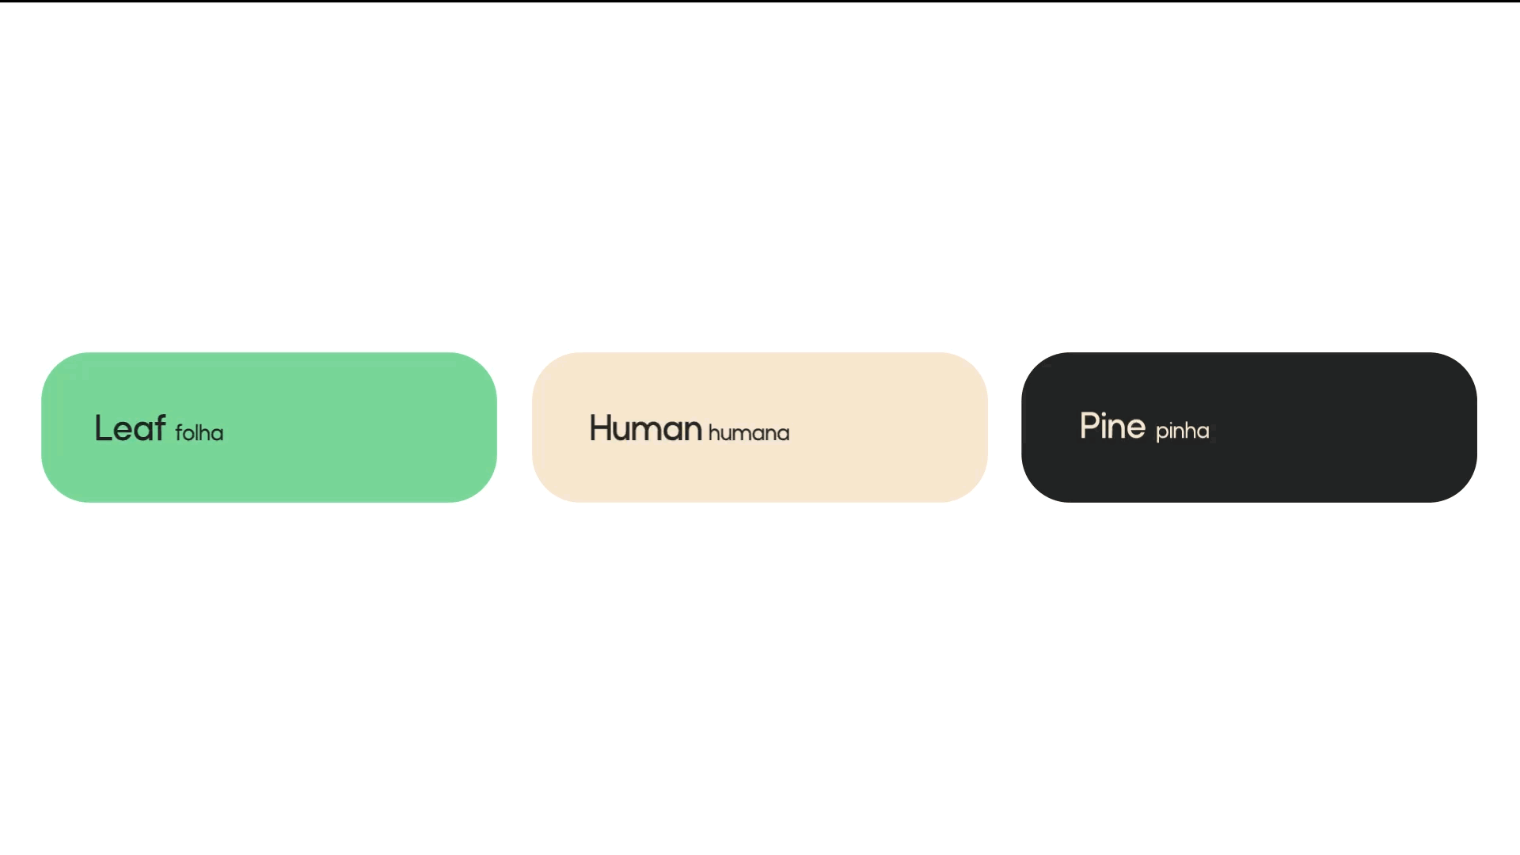Click the white gap between Human and Pine cards

coord(1005,427)
